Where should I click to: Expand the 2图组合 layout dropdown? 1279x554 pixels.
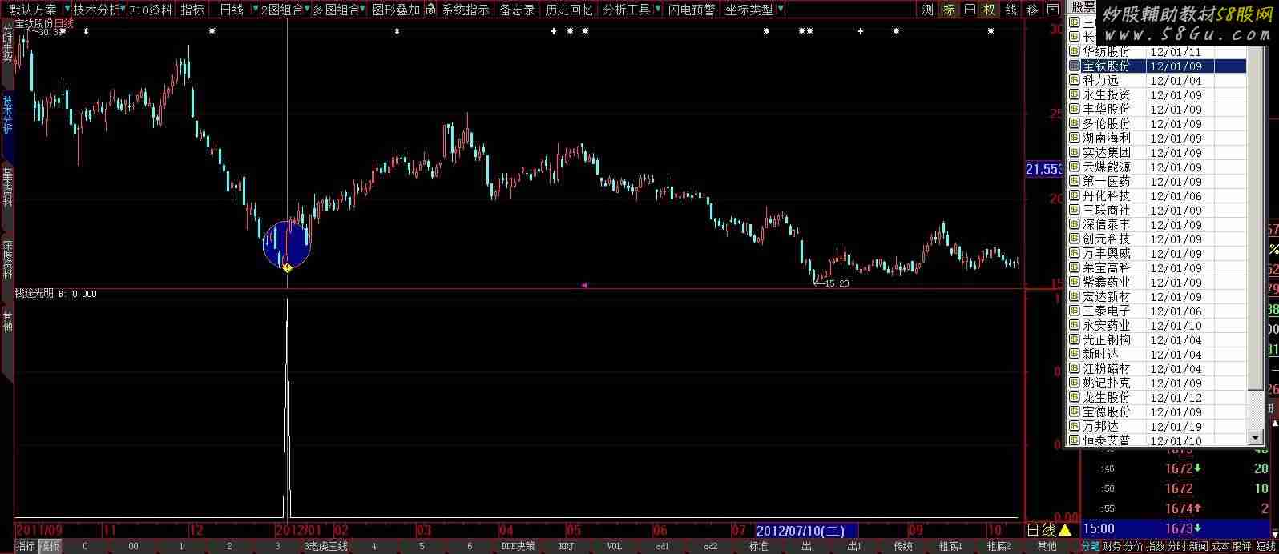285,10
